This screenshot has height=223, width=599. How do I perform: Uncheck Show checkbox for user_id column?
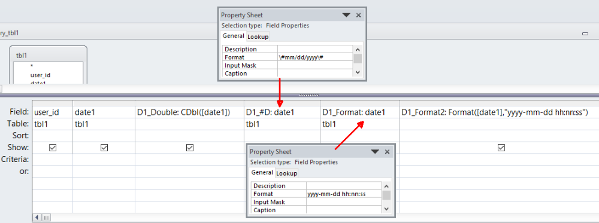click(x=53, y=148)
